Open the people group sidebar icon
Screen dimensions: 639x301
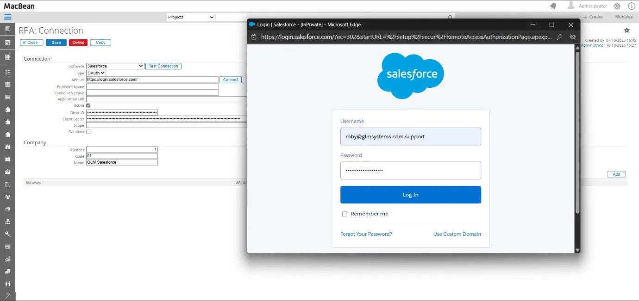pos(8,197)
